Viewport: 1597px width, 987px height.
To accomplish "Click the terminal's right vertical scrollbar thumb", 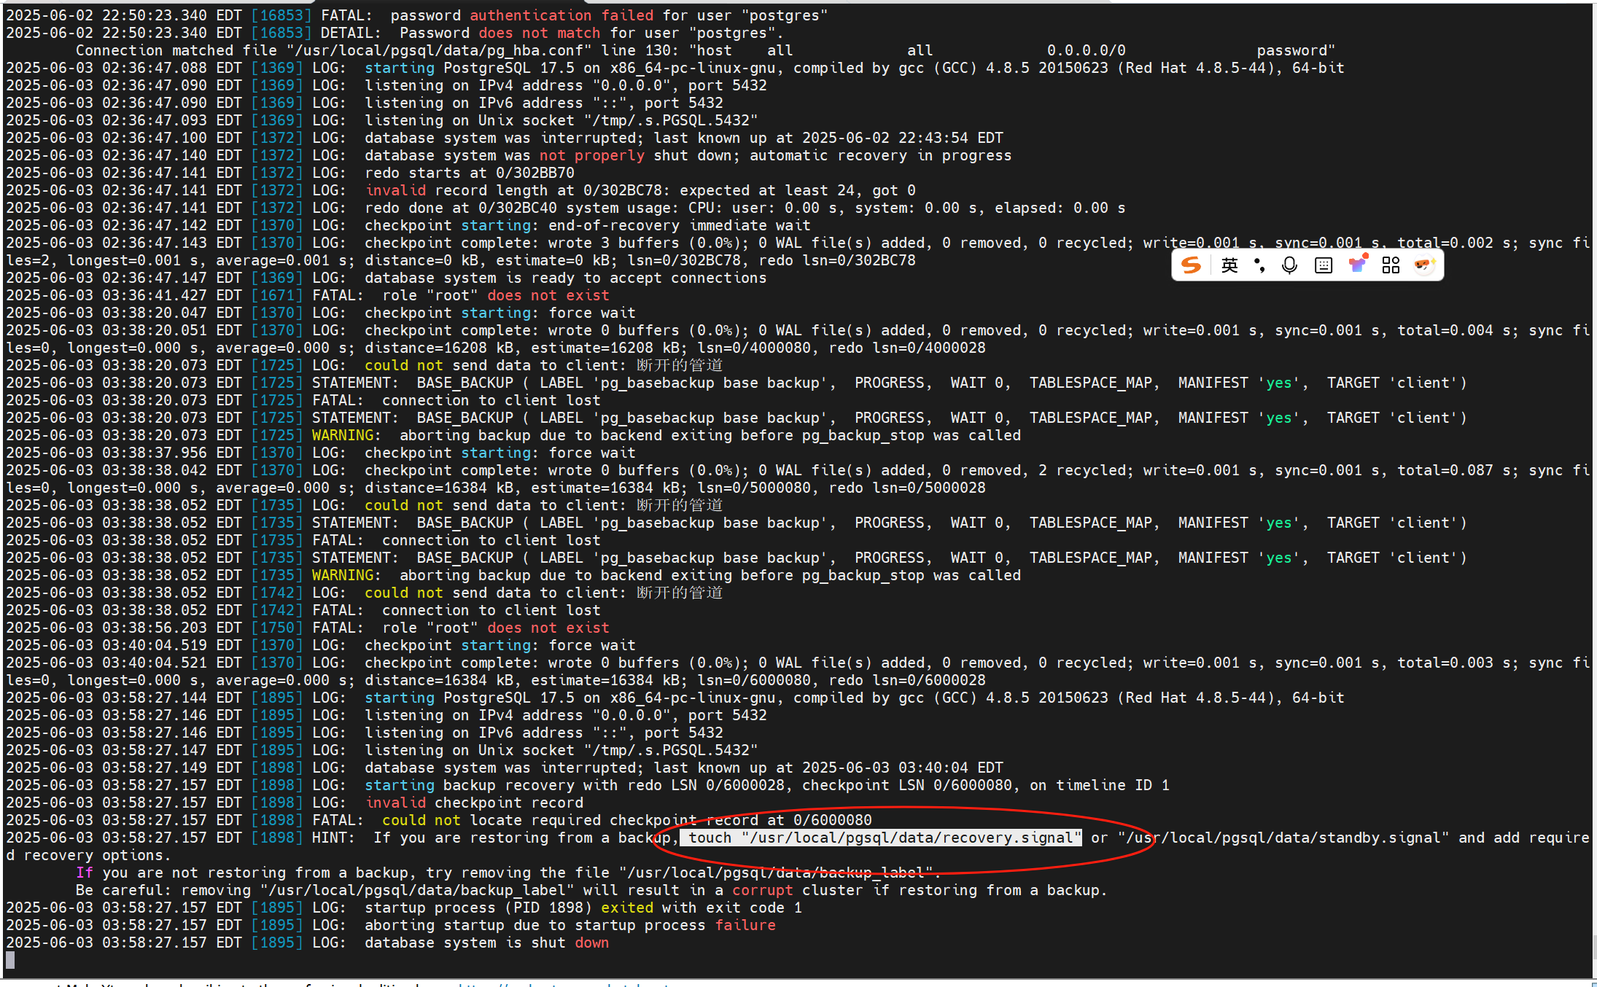I will coord(1593,948).
